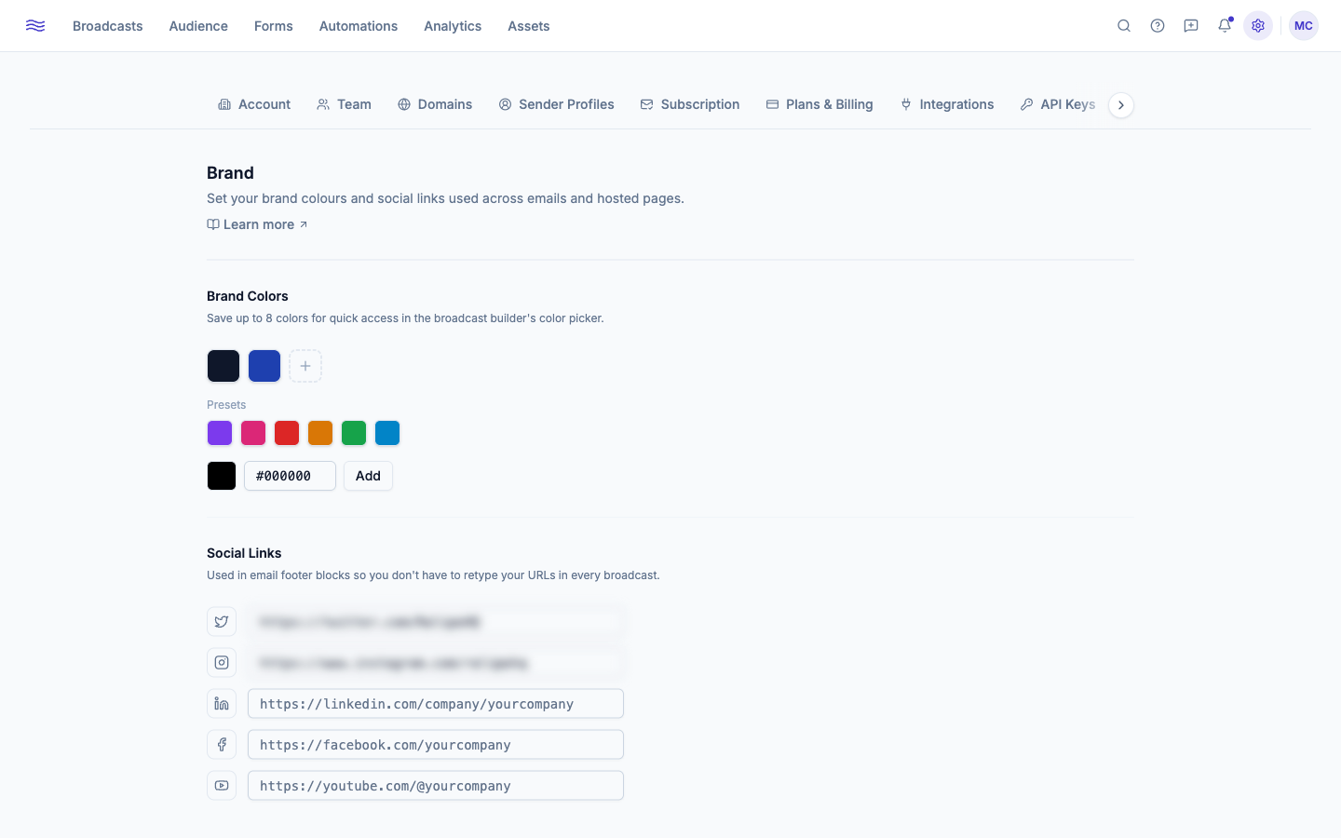Switch to the API Keys tab
Screen dimensions: 1341x838
click(x=1058, y=104)
